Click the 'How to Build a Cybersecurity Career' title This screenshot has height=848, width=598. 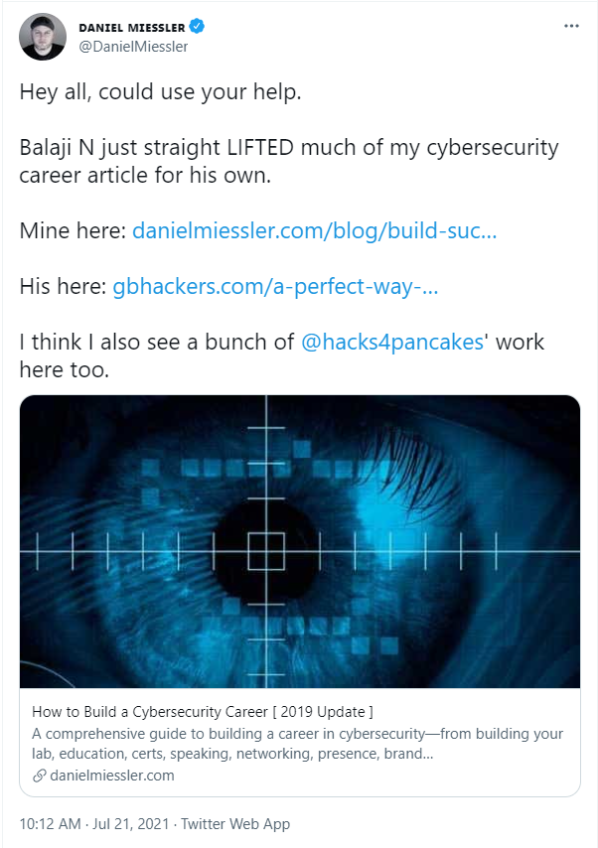tap(203, 712)
